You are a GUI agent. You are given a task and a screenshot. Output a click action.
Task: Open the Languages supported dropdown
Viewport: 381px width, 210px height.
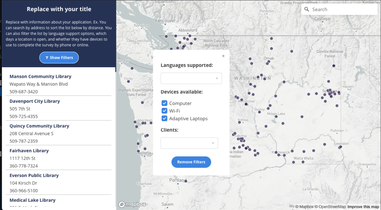tap(191, 78)
